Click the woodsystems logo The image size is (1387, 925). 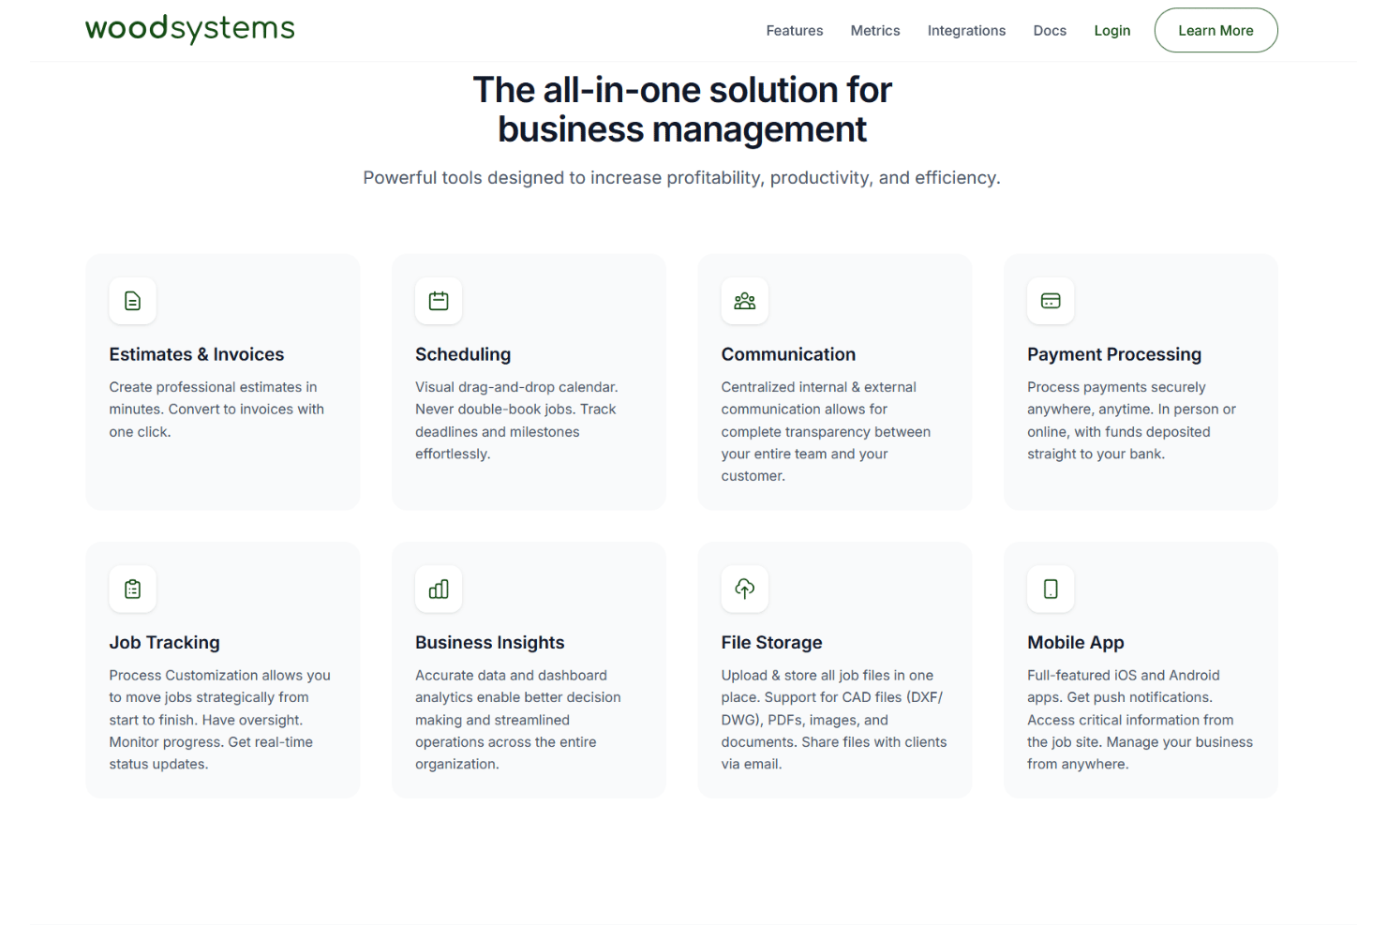pyautogui.click(x=190, y=29)
